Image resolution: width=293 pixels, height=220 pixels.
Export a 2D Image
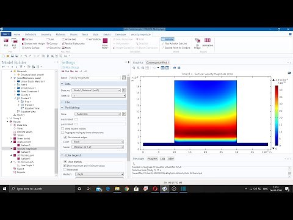tap(197, 43)
